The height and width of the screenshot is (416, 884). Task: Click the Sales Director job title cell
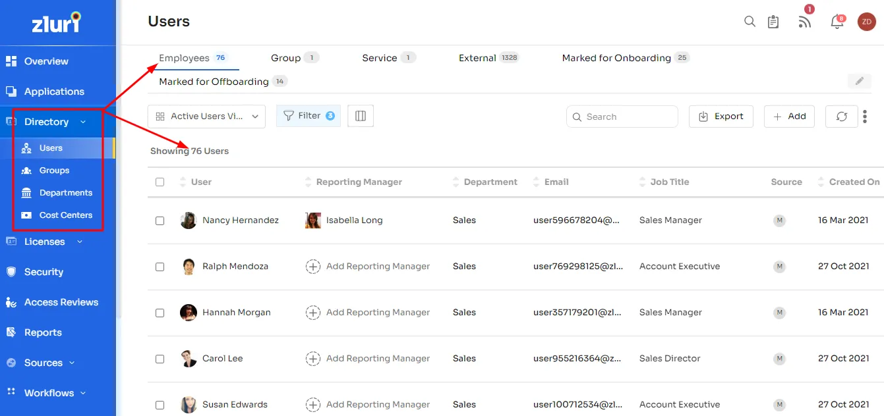(x=670, y=359)
